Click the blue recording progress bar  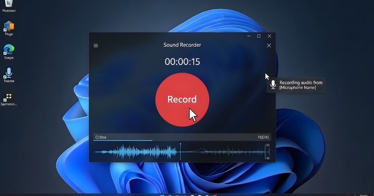123,141
